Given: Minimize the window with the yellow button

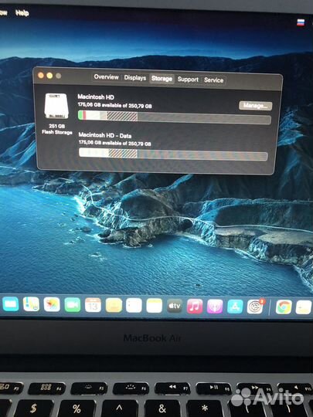Looking at the screenshot, I should [x=49, y=76].
